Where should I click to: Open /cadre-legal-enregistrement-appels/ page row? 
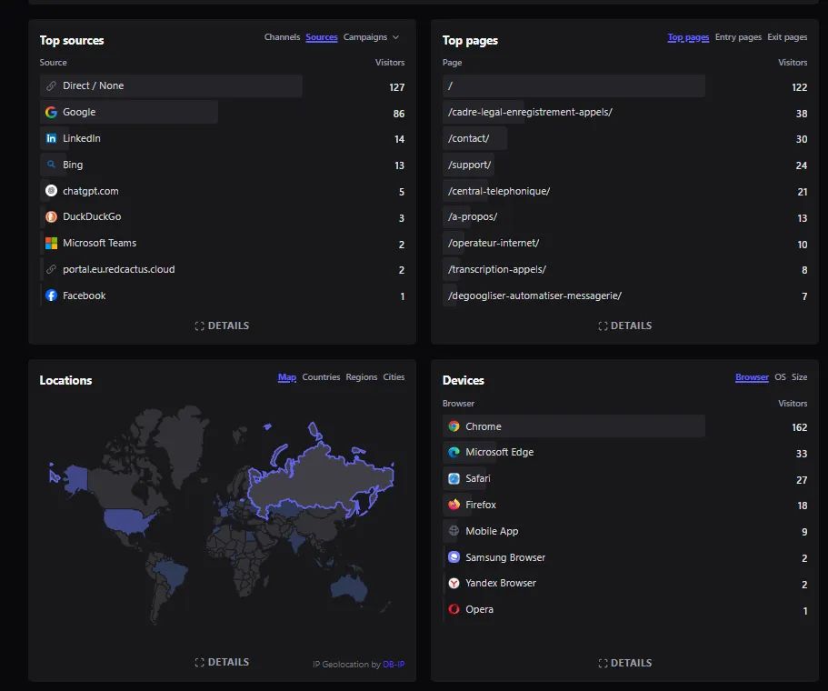pyautogui.click(x=624, y=112)
